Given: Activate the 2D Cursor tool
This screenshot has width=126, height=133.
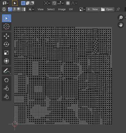Looking at the screenshot, I should (6, 26).
